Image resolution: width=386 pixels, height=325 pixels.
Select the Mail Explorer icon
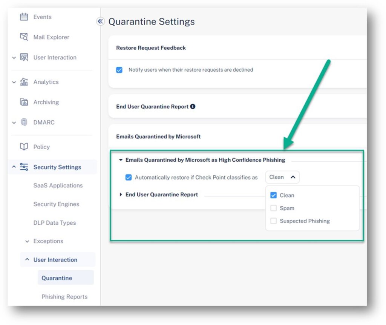(x=23, y=37)
